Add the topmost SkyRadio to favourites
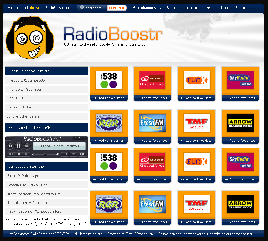The height and width of the screenshot is (241, 268). 240,98
